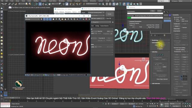Toggle the Adaptive checkbox under Interpolation
The height and width of the screenshot is (108, 192).
click(x=158, y=49)
